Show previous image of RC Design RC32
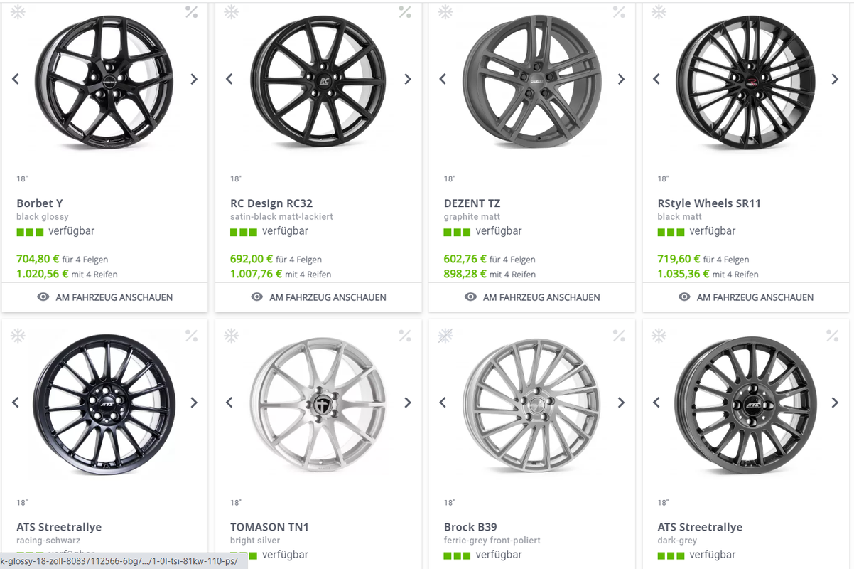 click(x=229, y=79)
